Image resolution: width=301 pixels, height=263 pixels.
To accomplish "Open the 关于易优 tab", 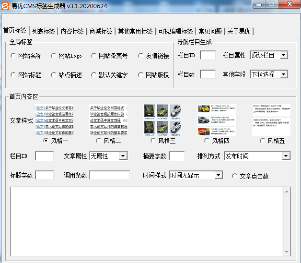I will pos(239,31).
